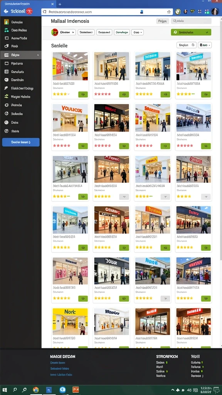Bookmark the page with the address bar star
Screen dimensions: 222x395
(x=169, y=12)
